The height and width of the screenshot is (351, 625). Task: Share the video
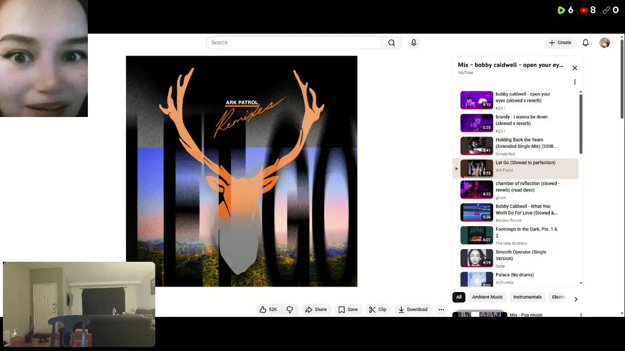(x=316, y=310)
